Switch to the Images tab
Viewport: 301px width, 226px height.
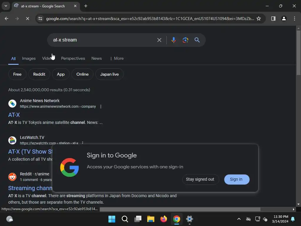click(x=29, y=59)
